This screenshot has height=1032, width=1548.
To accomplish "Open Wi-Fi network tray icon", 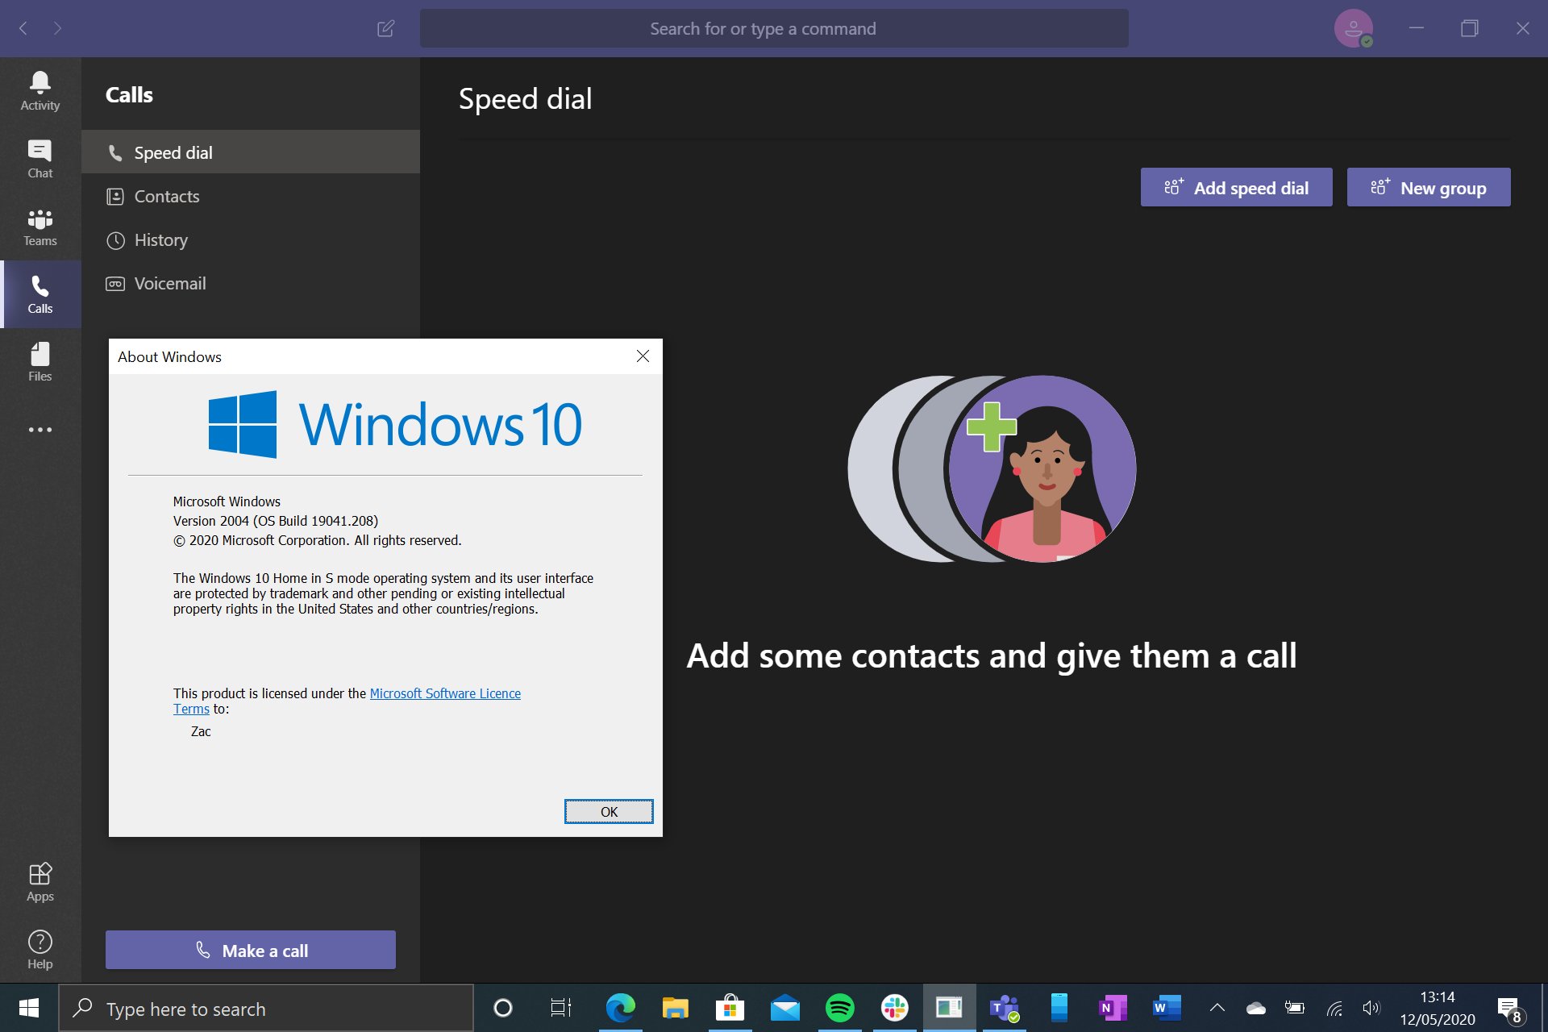I will pyautogui.click(x=1334, y=1008).
